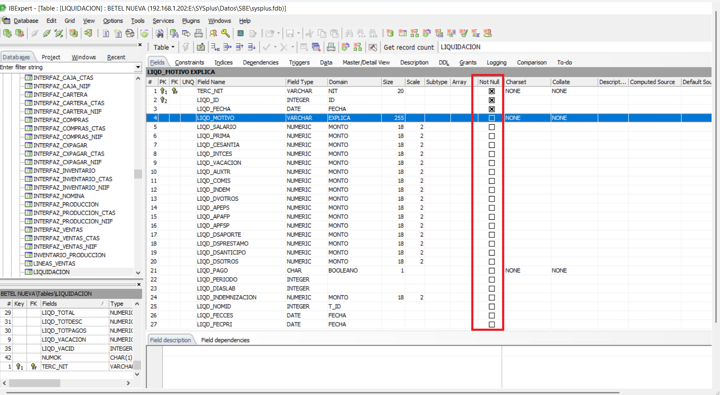Screen dimensions: 720x395
Task: Open the Field dependencies tab
Action: 225,340
